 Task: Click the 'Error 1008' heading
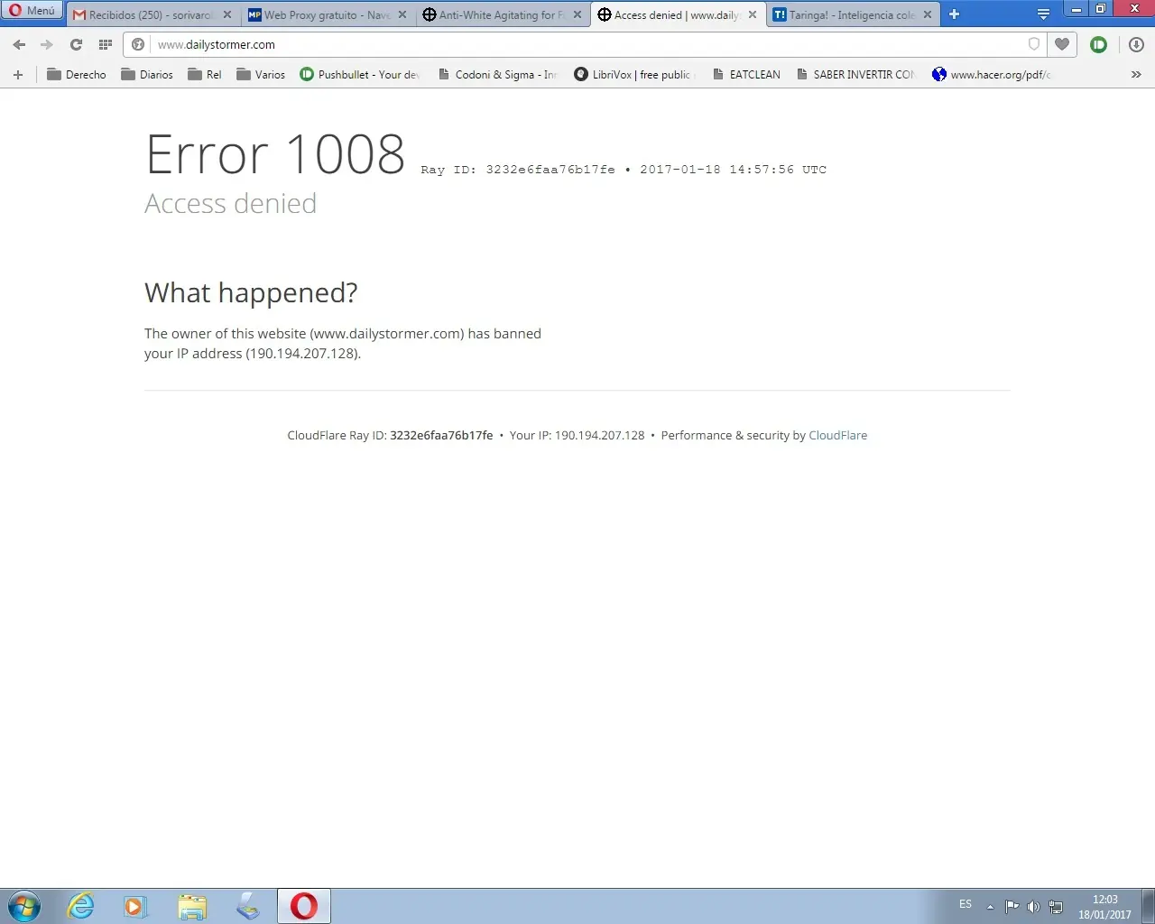[x=275, y=154]
